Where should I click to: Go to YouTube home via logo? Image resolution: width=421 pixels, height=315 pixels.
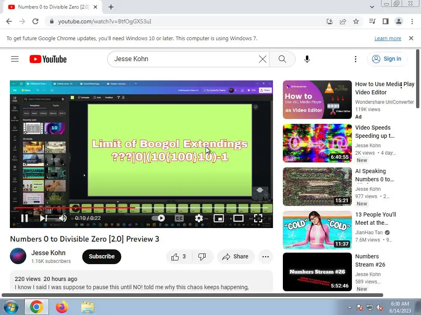(x=48, y=59)
